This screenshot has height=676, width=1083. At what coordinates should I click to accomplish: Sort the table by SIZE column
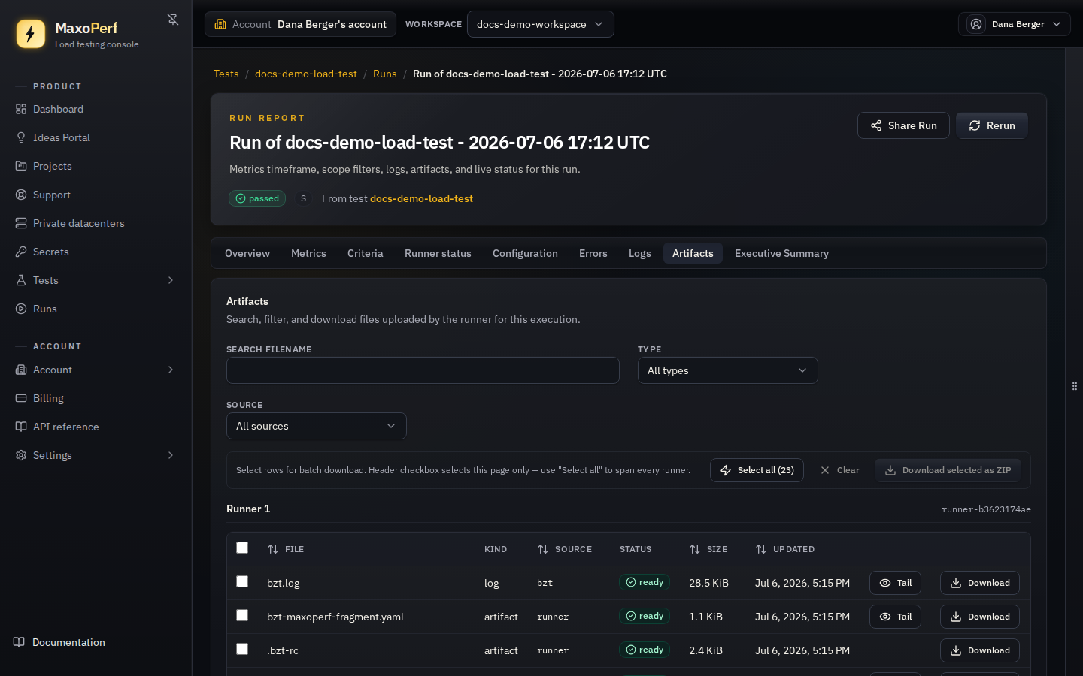pyautogui.click(x=708, y=549)
